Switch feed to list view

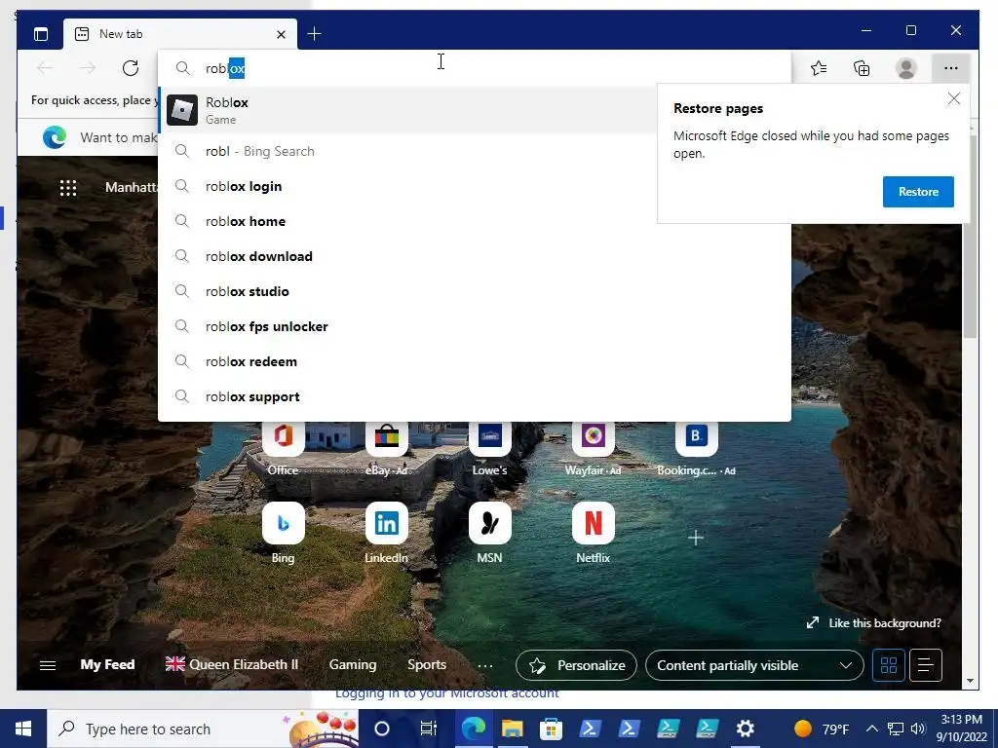pyautogui.click(x=926, y=665)
